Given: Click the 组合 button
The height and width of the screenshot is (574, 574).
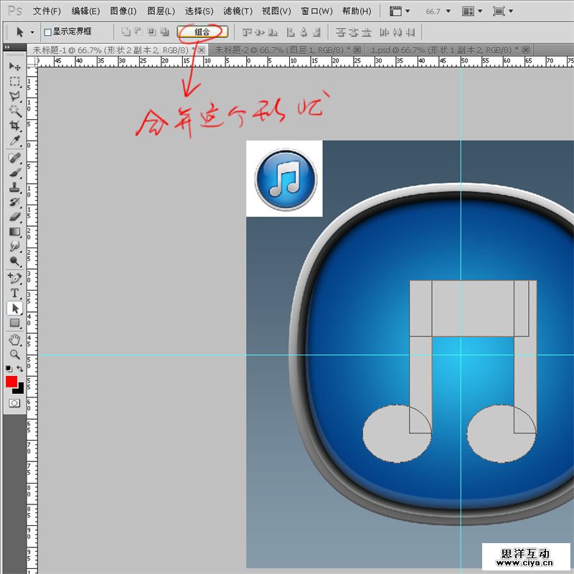Looking at the screenshot, I should (202, 32).
